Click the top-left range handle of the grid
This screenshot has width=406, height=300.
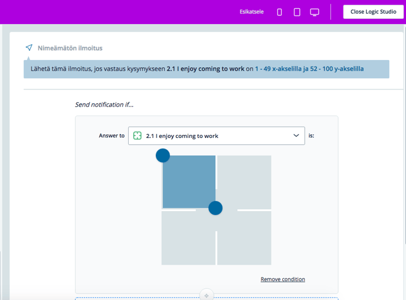[x=163, y=156]
